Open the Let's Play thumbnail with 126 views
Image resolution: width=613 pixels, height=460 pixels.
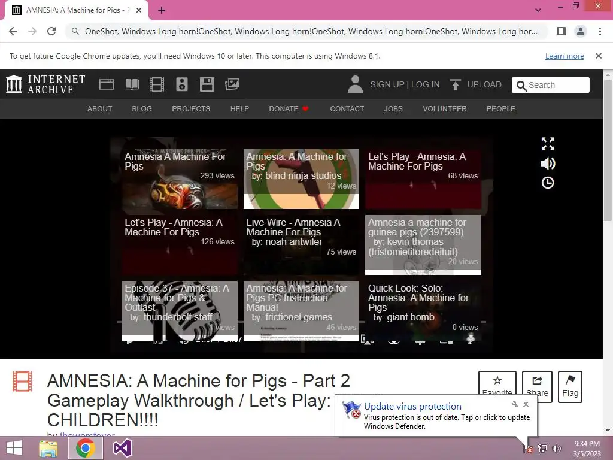(180, 245)
